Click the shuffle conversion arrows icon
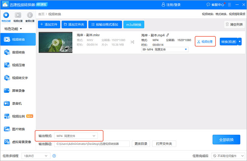 132,42
